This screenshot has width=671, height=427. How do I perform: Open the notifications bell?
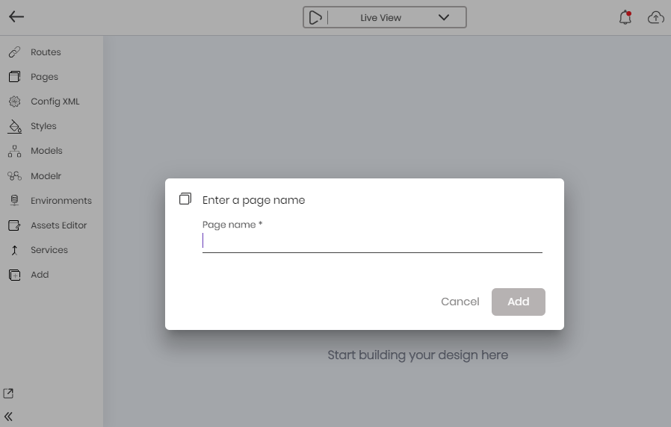click(625, 17)
